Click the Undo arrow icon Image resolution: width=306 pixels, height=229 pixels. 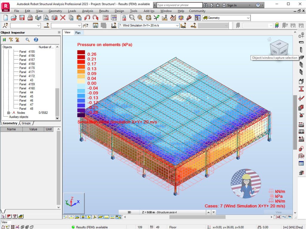point(87,18)
